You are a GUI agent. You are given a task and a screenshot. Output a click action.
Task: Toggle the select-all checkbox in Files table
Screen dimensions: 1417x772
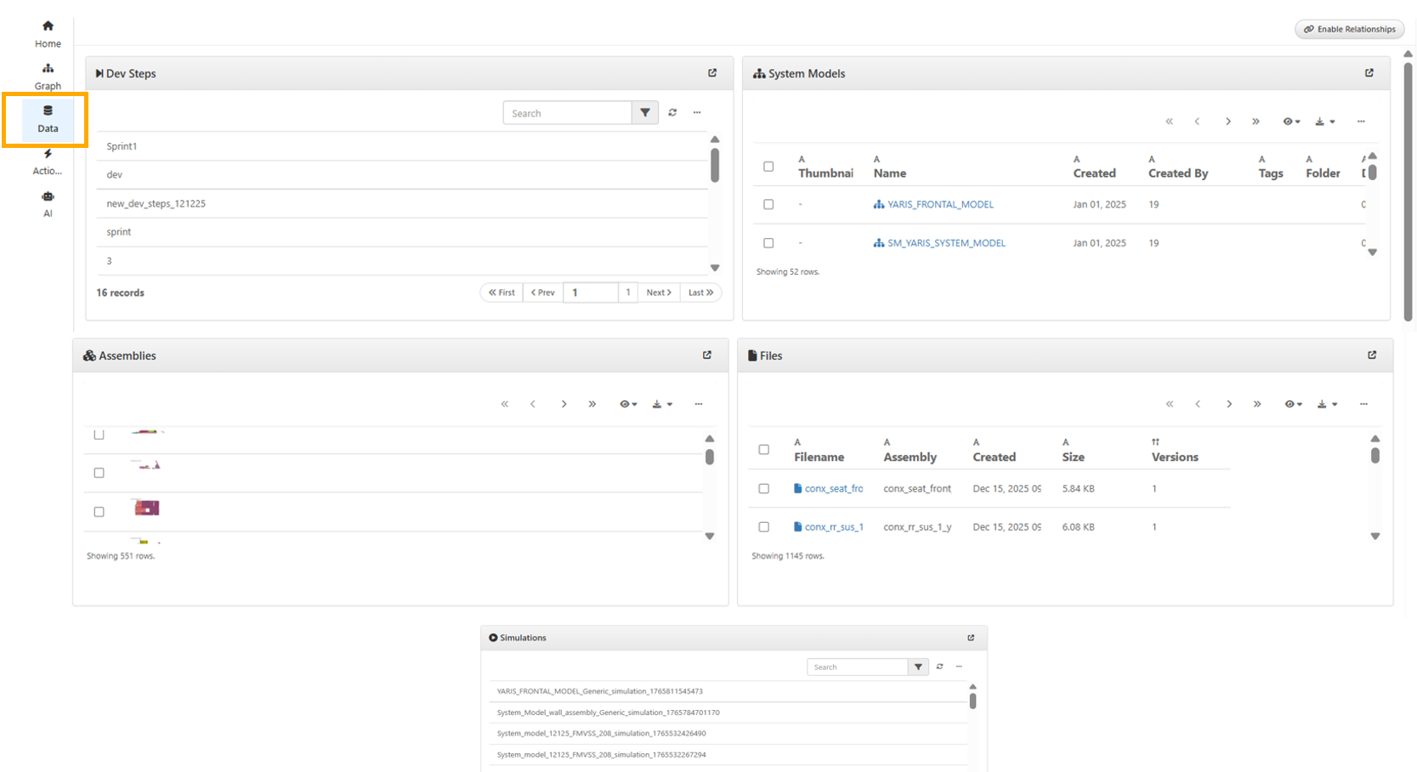763,450
